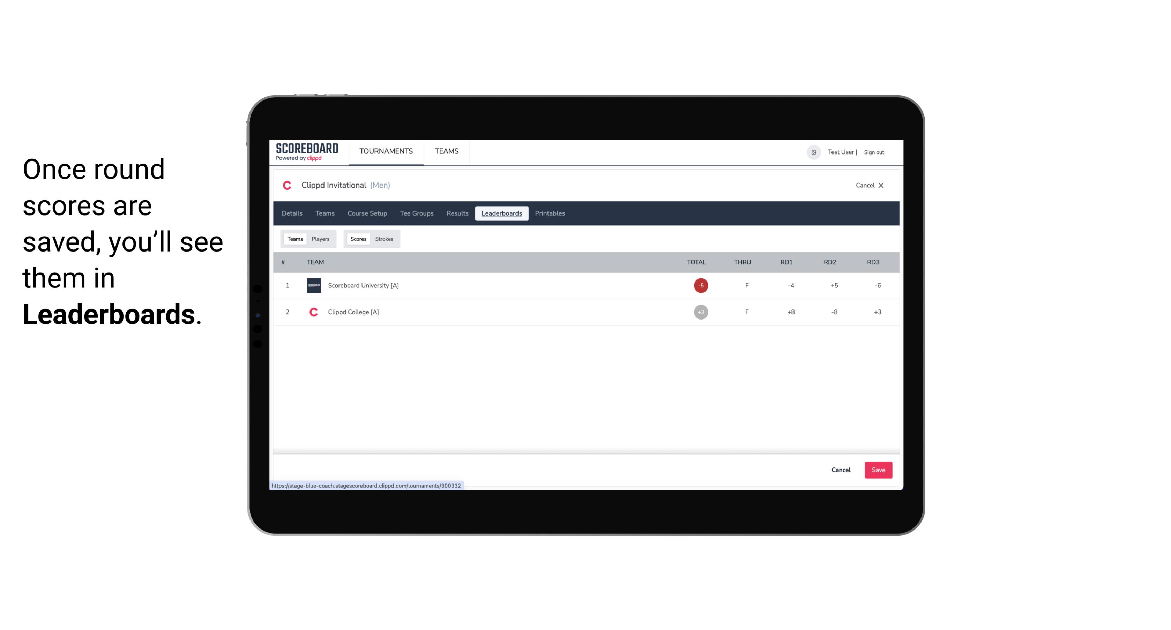Expand the Tee Groups tab
Image resolution: width=1171 pixels, height=630 pixels.
(x=417, y=213)
